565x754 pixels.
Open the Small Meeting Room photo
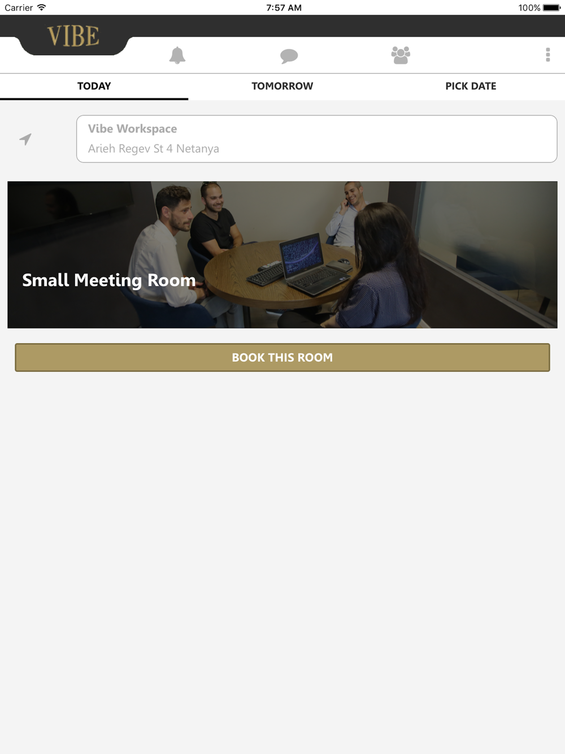click(282, 255)
